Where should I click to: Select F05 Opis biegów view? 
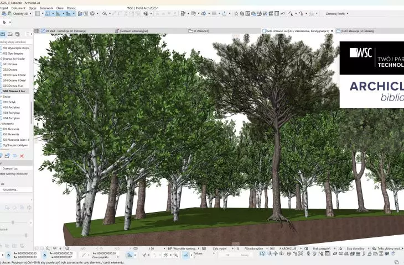13,54
